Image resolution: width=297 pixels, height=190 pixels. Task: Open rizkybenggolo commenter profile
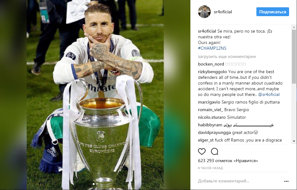click(212, 72)
